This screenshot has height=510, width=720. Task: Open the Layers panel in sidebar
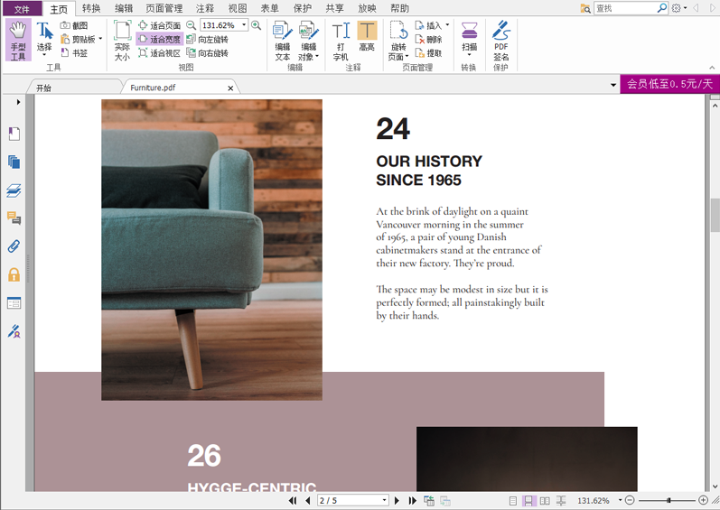point(14,190)
